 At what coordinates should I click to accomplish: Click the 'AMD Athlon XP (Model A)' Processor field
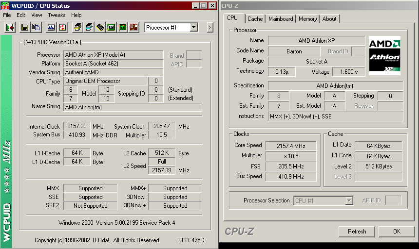click(x=113, y=55)
